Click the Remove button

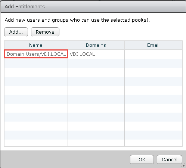point(45,32)
